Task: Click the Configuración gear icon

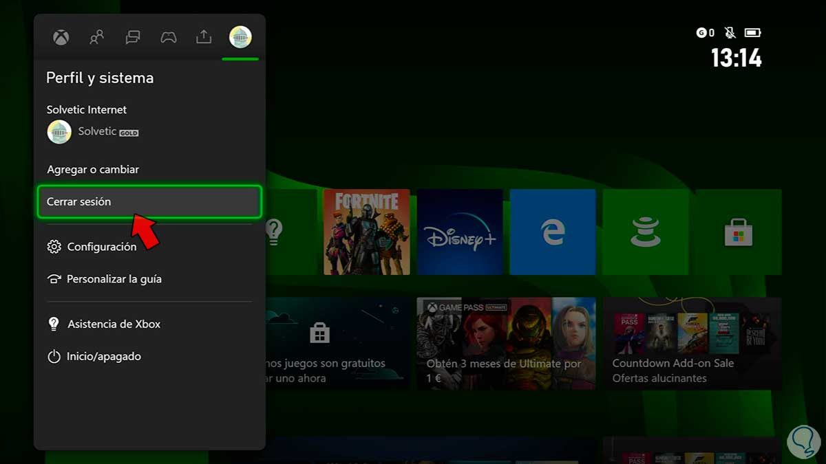Action: [x=54, y=247]
